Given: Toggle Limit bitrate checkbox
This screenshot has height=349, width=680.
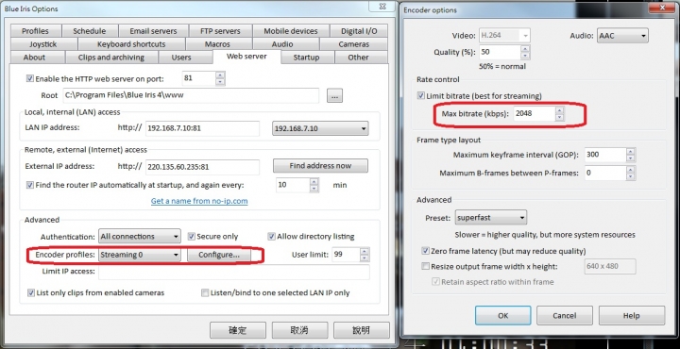Looking at the screenshot, I should [x=420, y=95].
